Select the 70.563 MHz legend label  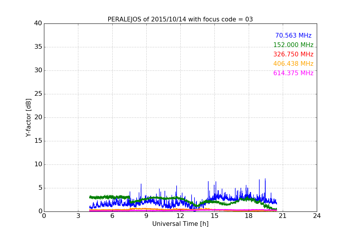(x=293, y=36)
